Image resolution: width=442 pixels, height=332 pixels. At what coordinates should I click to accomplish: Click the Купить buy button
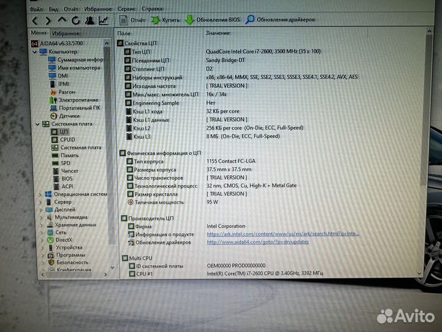166,20
